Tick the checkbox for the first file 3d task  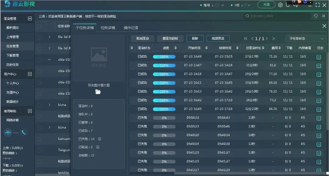coord(39,37)
